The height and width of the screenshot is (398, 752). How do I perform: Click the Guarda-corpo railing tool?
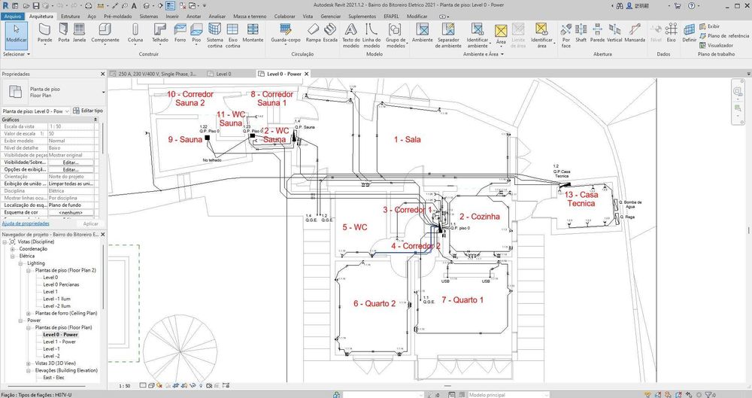[x=287, y=32]
